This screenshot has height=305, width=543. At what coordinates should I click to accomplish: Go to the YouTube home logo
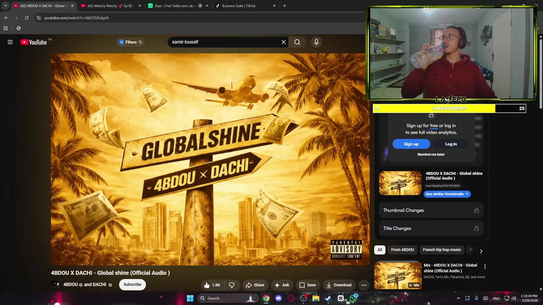pos(34,42)
